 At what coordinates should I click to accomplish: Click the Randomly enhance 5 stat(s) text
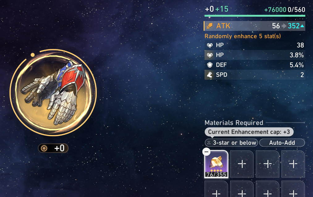[243, 36]
